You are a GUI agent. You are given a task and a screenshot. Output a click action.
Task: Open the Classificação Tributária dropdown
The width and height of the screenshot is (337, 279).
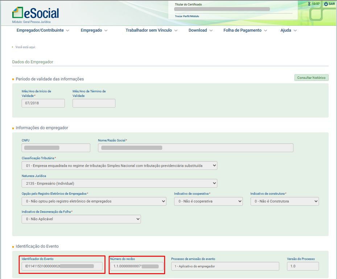pos(119,166)
